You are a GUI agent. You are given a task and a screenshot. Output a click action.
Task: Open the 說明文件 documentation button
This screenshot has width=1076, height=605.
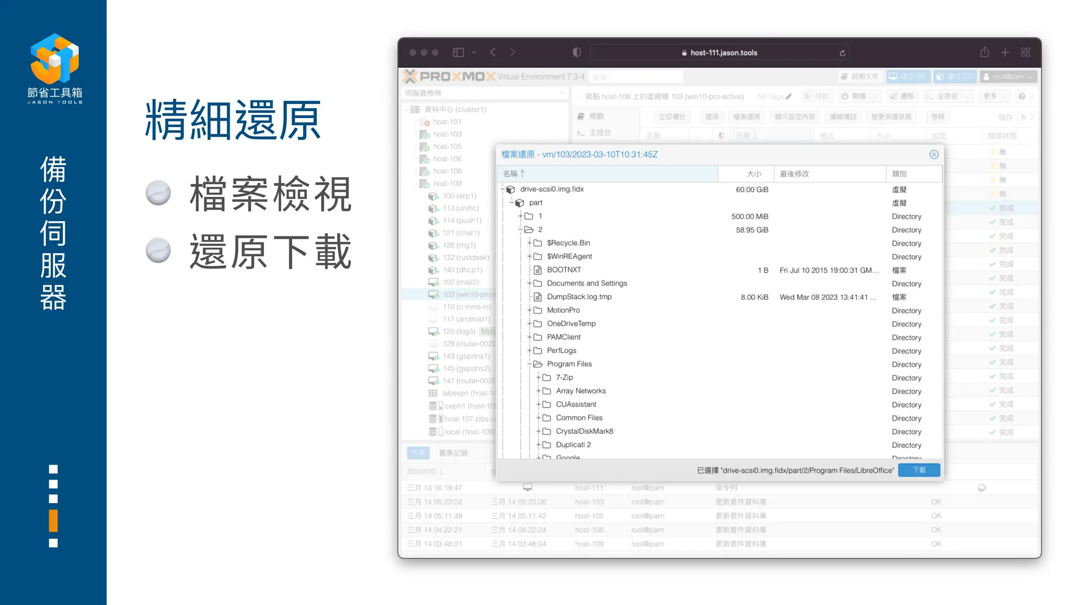(x=860, y=77)
